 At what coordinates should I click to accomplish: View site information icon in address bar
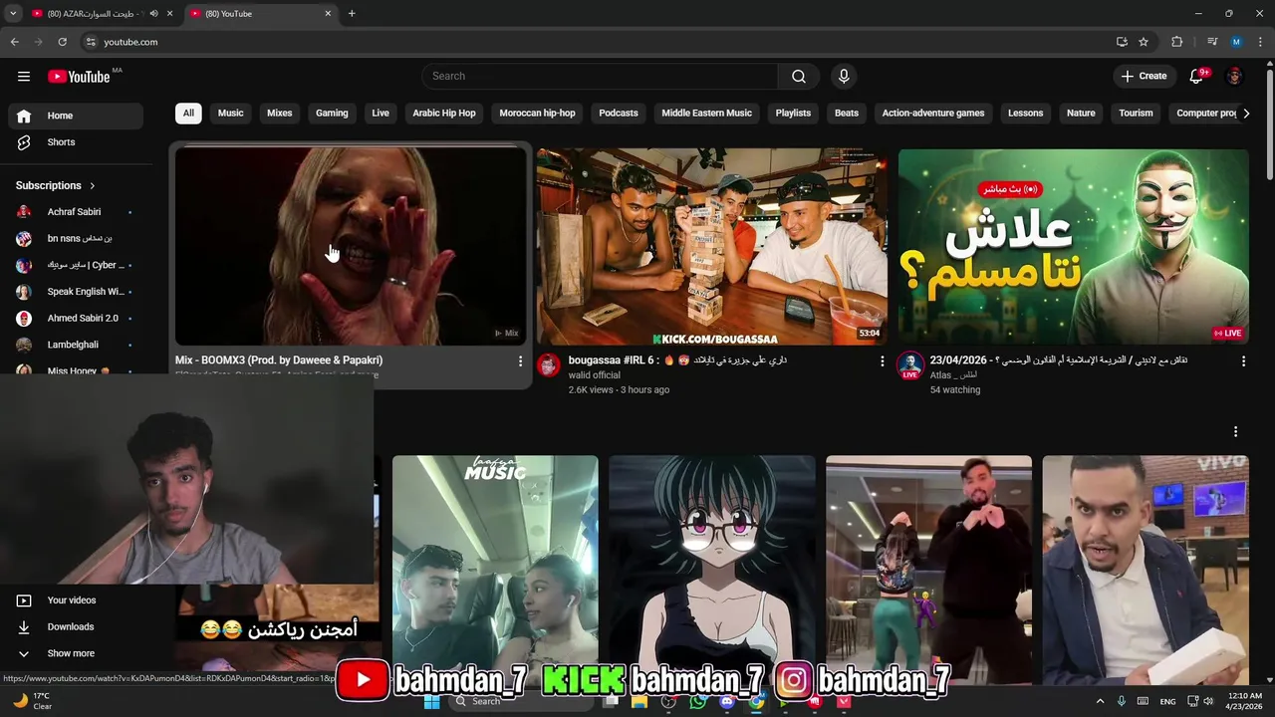pos(91,42)
